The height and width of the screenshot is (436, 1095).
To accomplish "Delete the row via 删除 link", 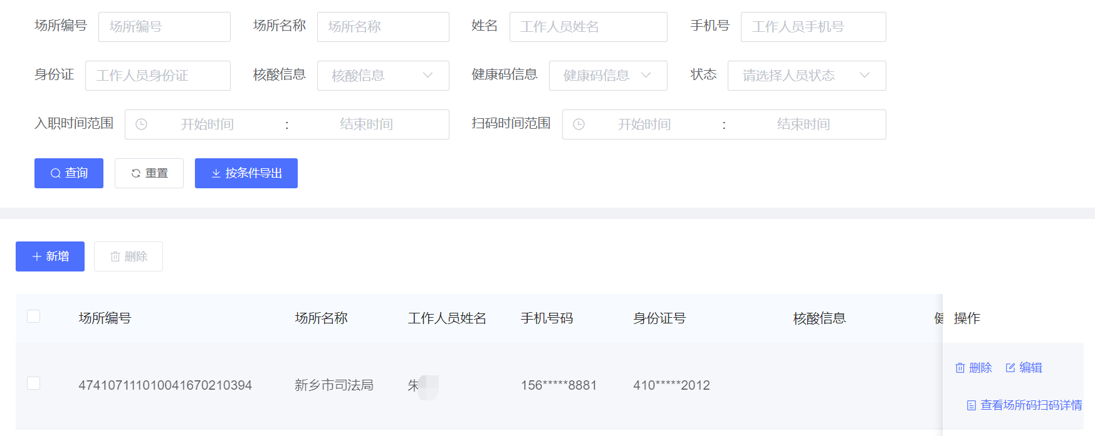I will tap(973, 368).
